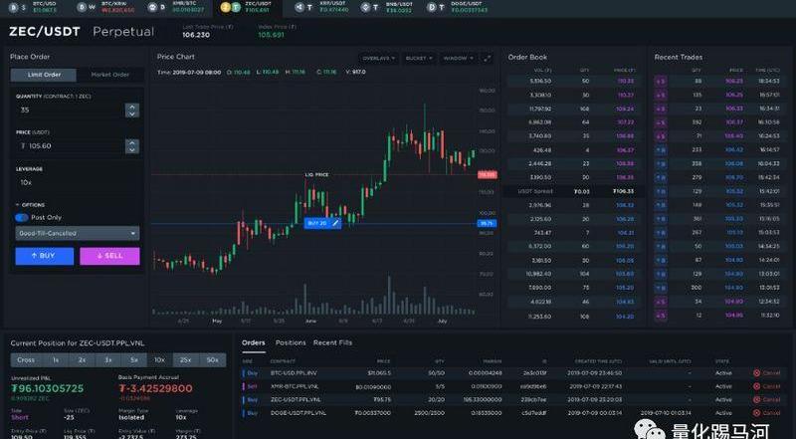Select the DOGE/USDT pair icon in ticker

pos(435,7)
